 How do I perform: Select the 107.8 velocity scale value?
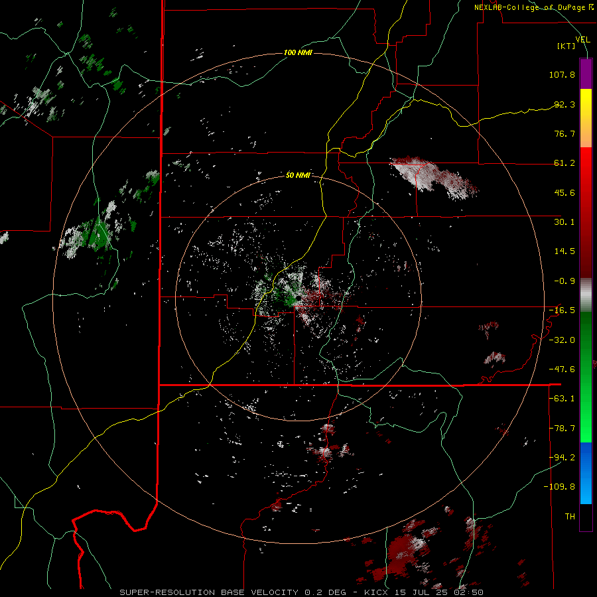tap(562, 74)
